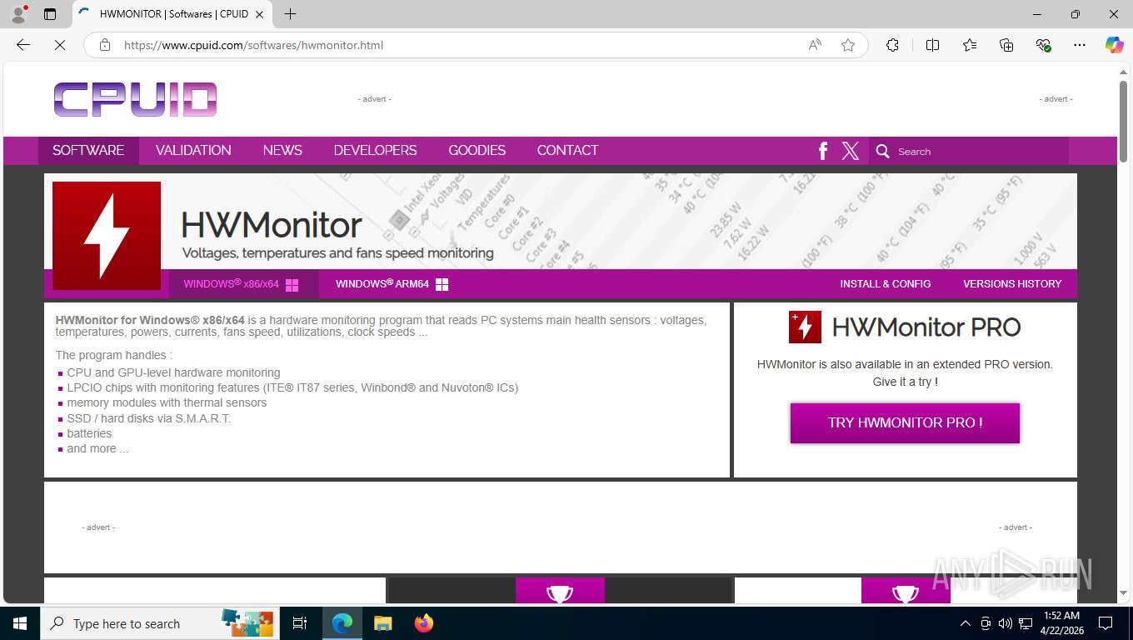Screen dimensions: 1133x640
Task: Click Windows logo next to x86/x64
Action: 292,284
